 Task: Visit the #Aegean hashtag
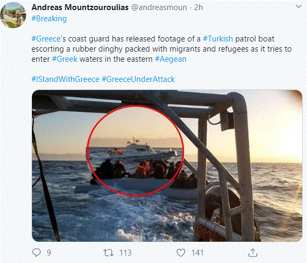[x=171, y=59]
